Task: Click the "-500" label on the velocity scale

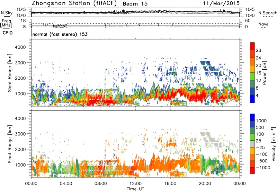Action: coord(262,161)
